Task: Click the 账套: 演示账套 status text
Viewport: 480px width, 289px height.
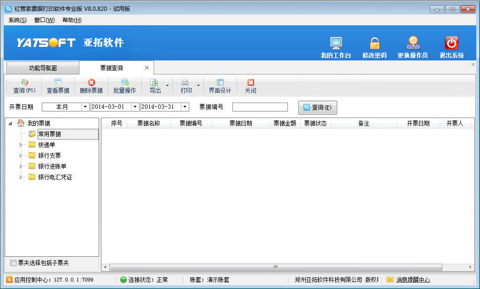Action: tap(209, 280)
